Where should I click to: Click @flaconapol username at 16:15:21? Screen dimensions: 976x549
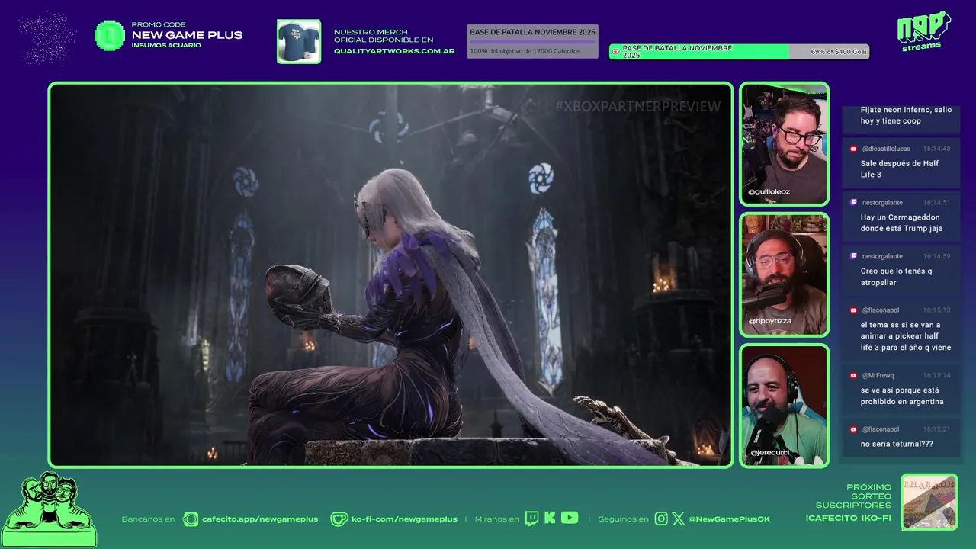pyautogui.click(x=881, y=429)
